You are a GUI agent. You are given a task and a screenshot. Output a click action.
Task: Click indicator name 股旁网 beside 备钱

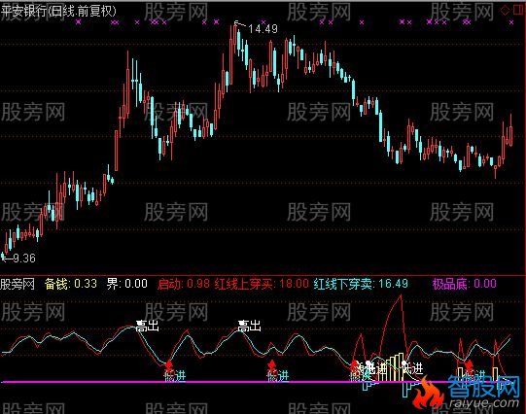click(18, 284)
